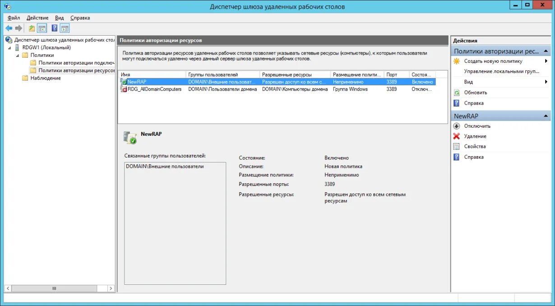Image resolution: width=555 pixels, height=306 pixels.
Task: Click the Справка icon under NewRAP section
Action: point(457,157)
